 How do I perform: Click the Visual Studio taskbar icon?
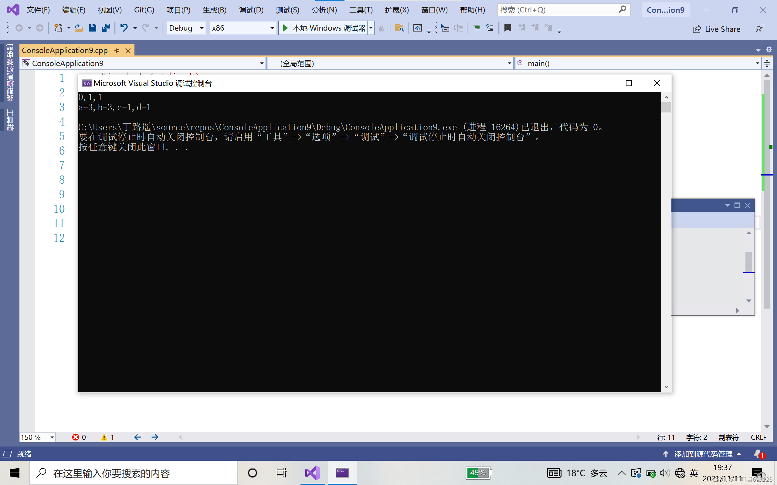(x=312, y=473)
